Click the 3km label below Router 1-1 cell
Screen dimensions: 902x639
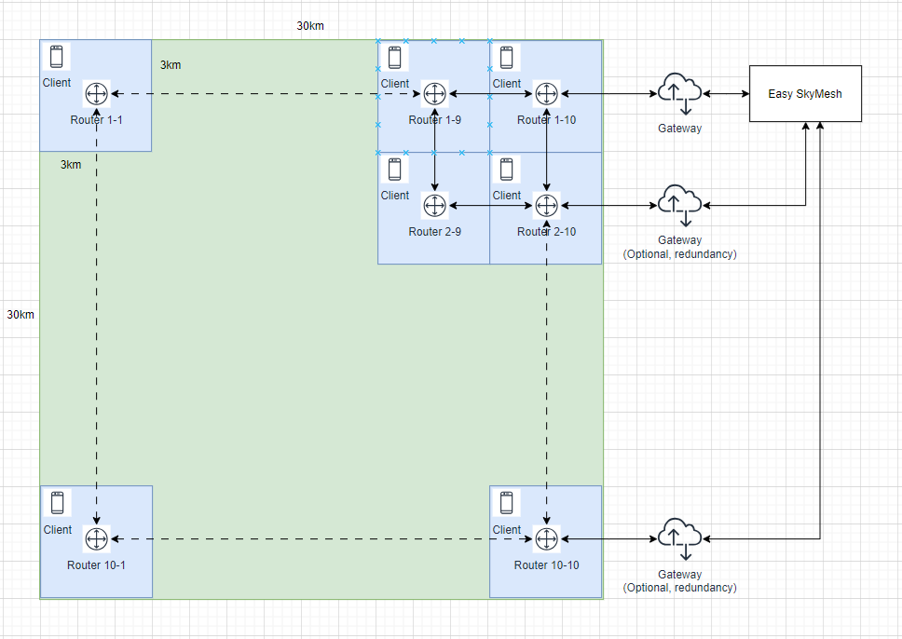(71, 165)
